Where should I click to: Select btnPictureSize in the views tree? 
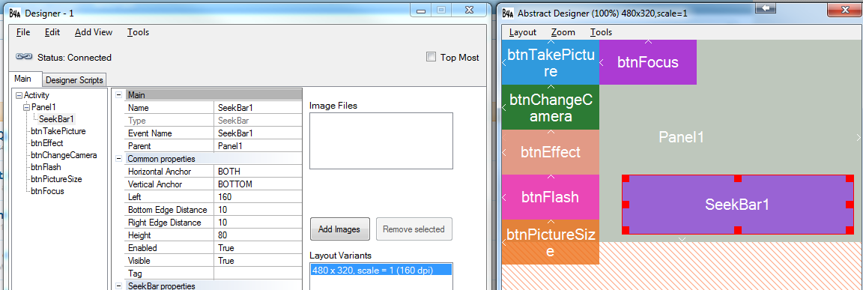[x=57, y=179]
